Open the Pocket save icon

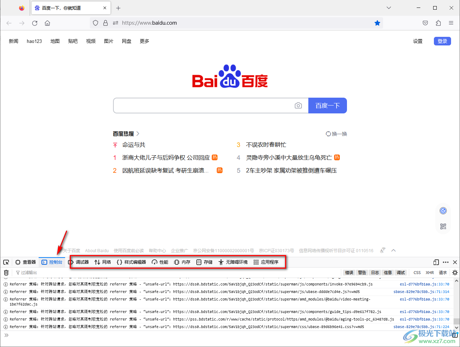pos(425,23)
